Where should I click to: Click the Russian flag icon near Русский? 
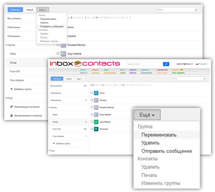[x=197, y=64]
